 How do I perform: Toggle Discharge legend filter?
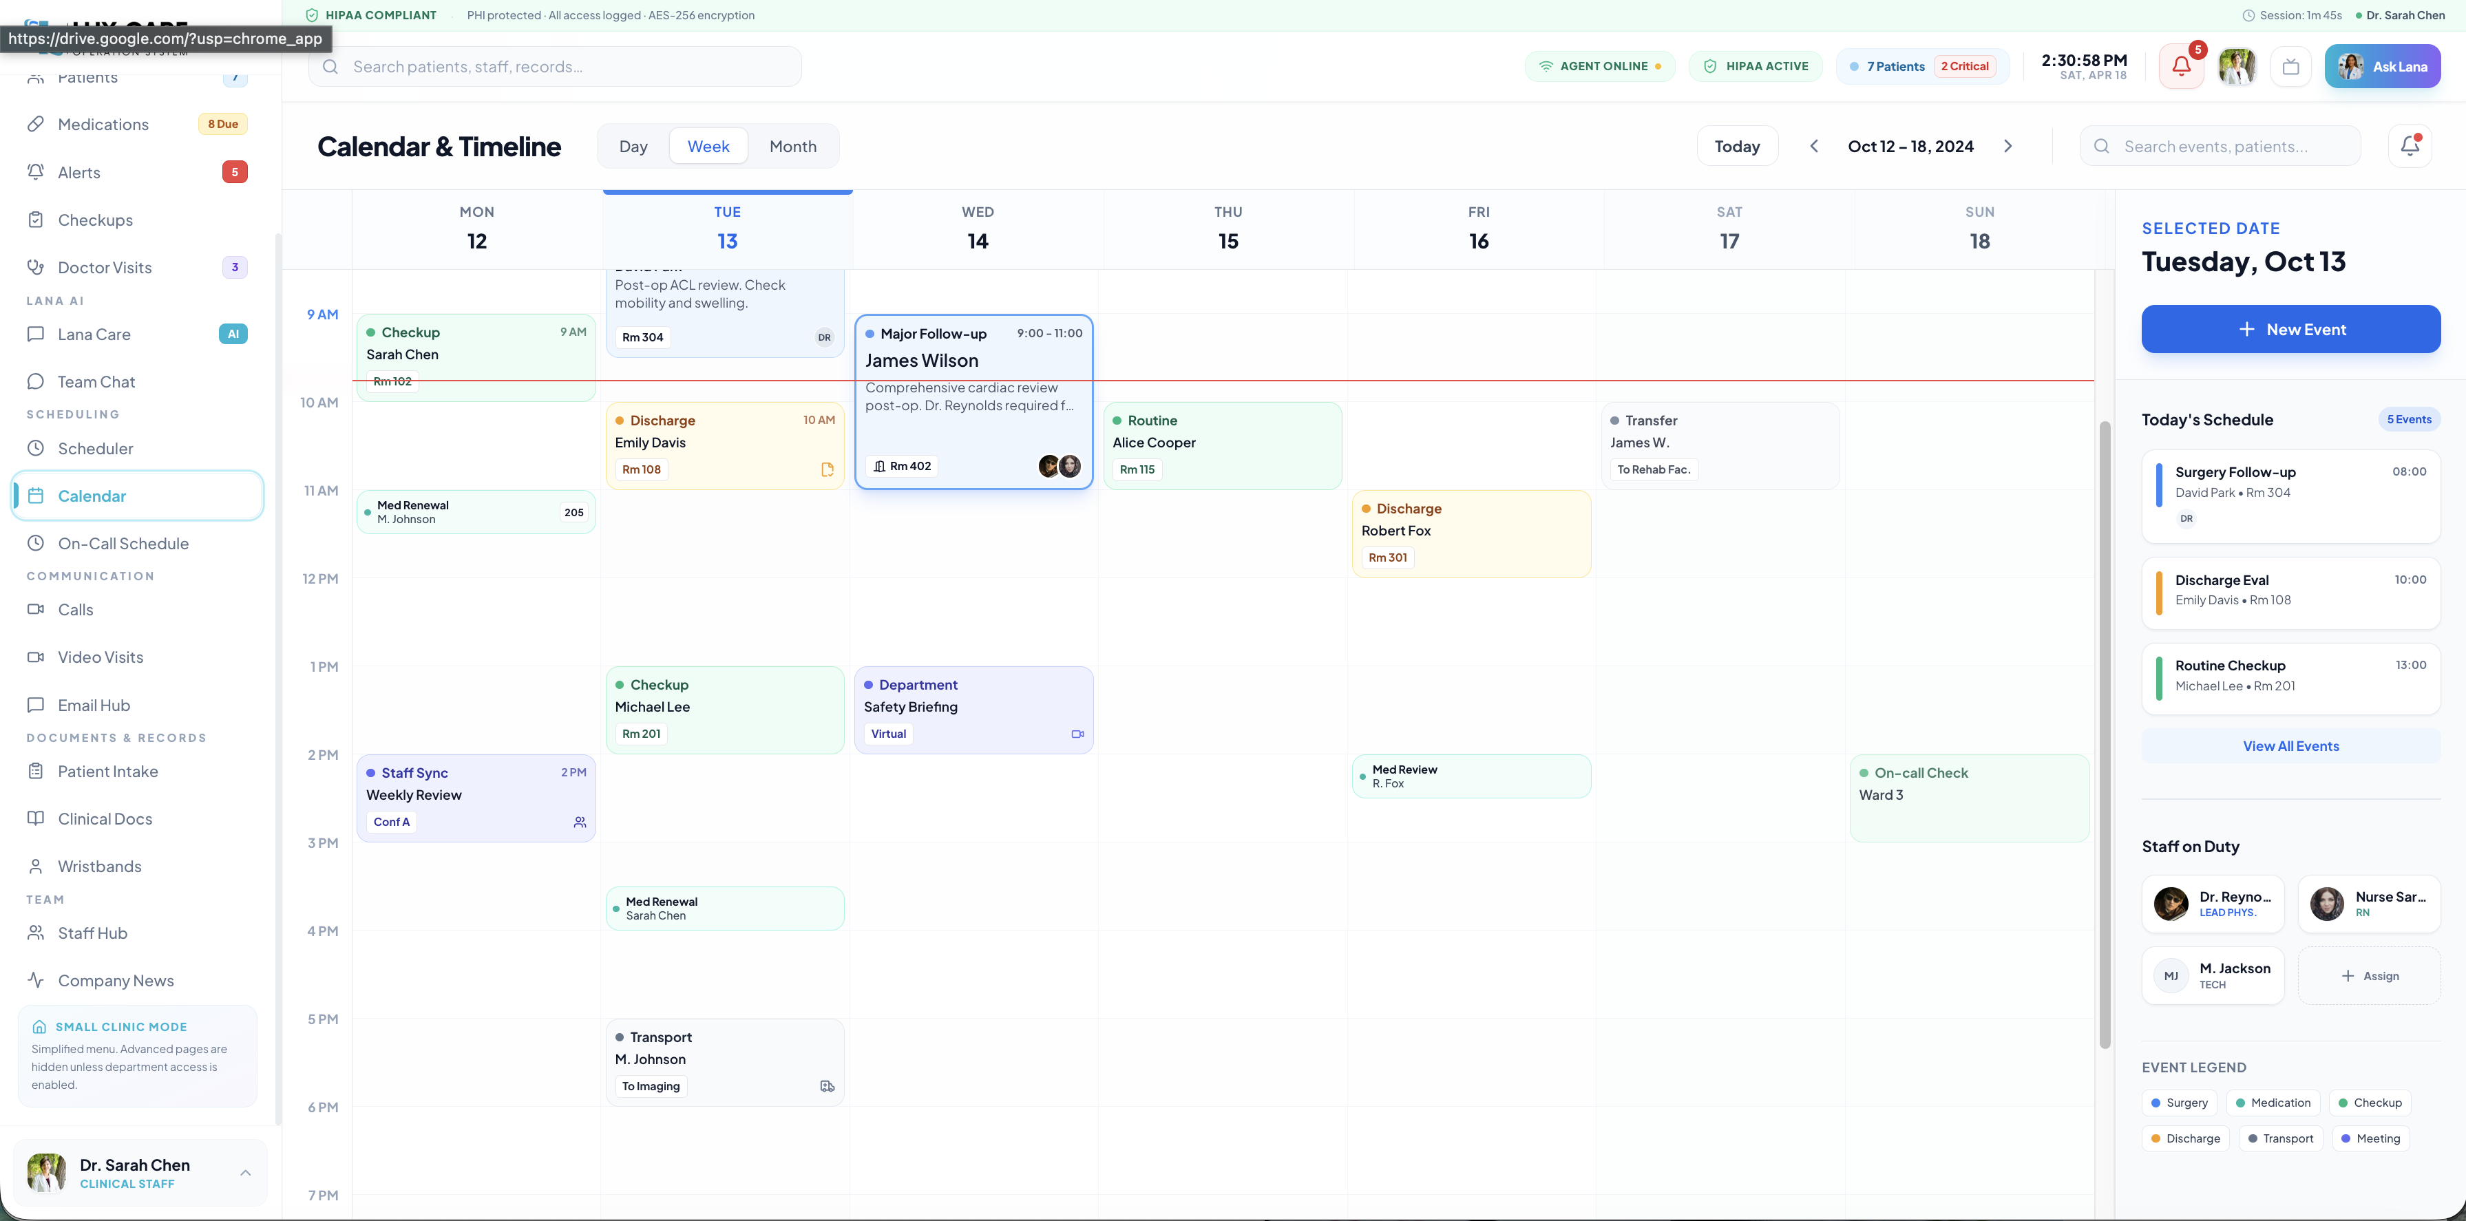pos(2186,1138)
